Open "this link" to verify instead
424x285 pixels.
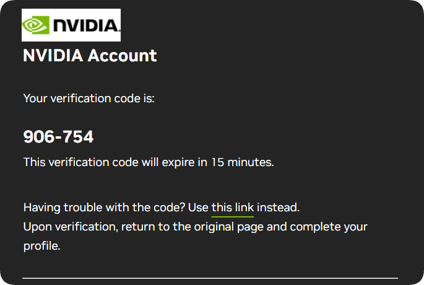pos(233,207)
